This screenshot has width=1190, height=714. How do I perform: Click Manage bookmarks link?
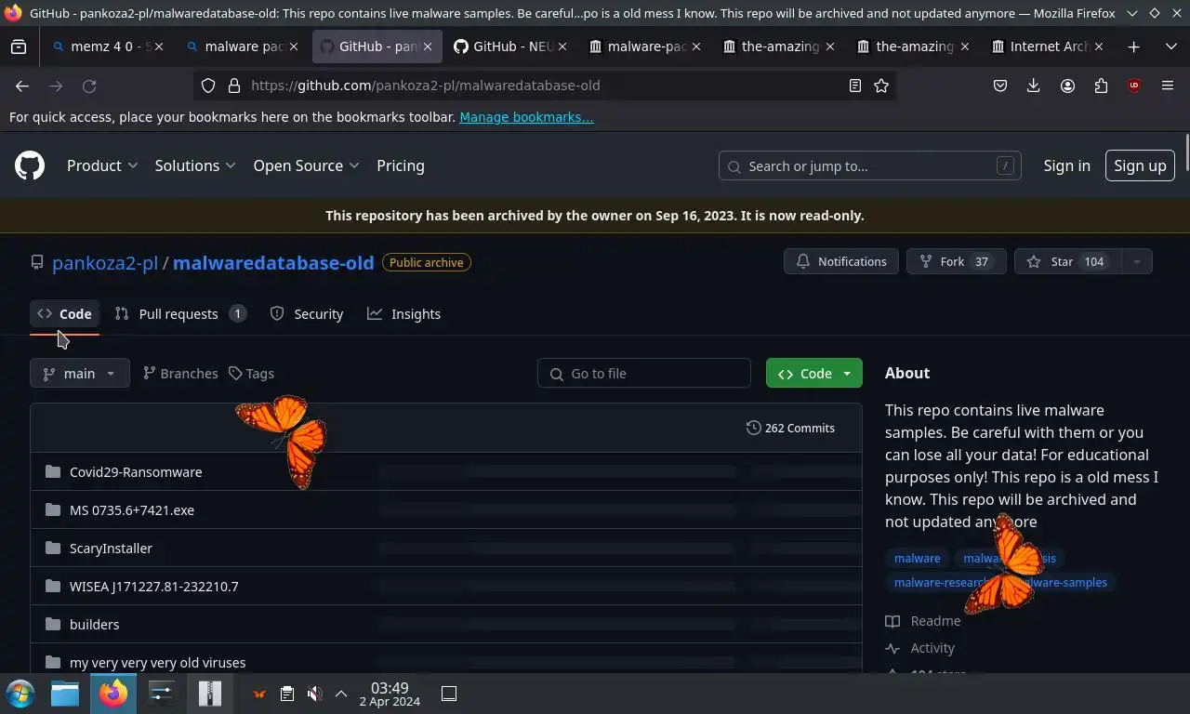[x=526, y=117]
